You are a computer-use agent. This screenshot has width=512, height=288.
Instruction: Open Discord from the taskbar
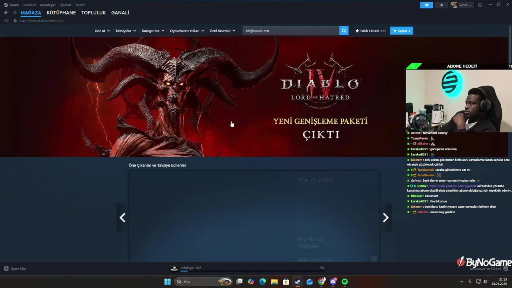[333, 282]
